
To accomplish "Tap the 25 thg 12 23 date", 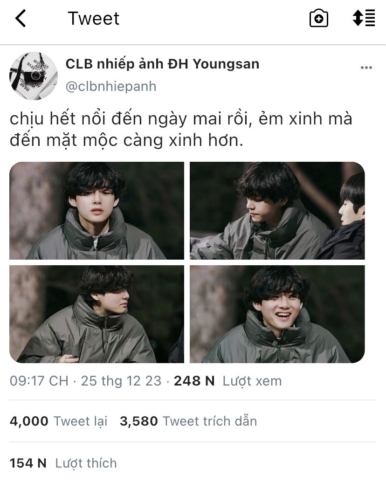I will tap(121, 381).
